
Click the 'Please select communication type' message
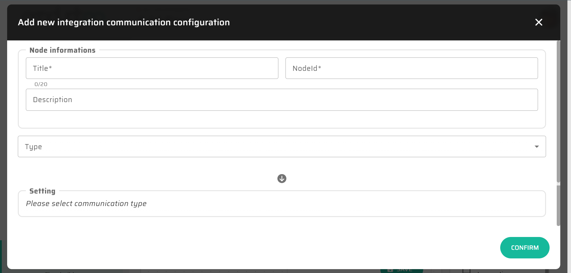86,204
